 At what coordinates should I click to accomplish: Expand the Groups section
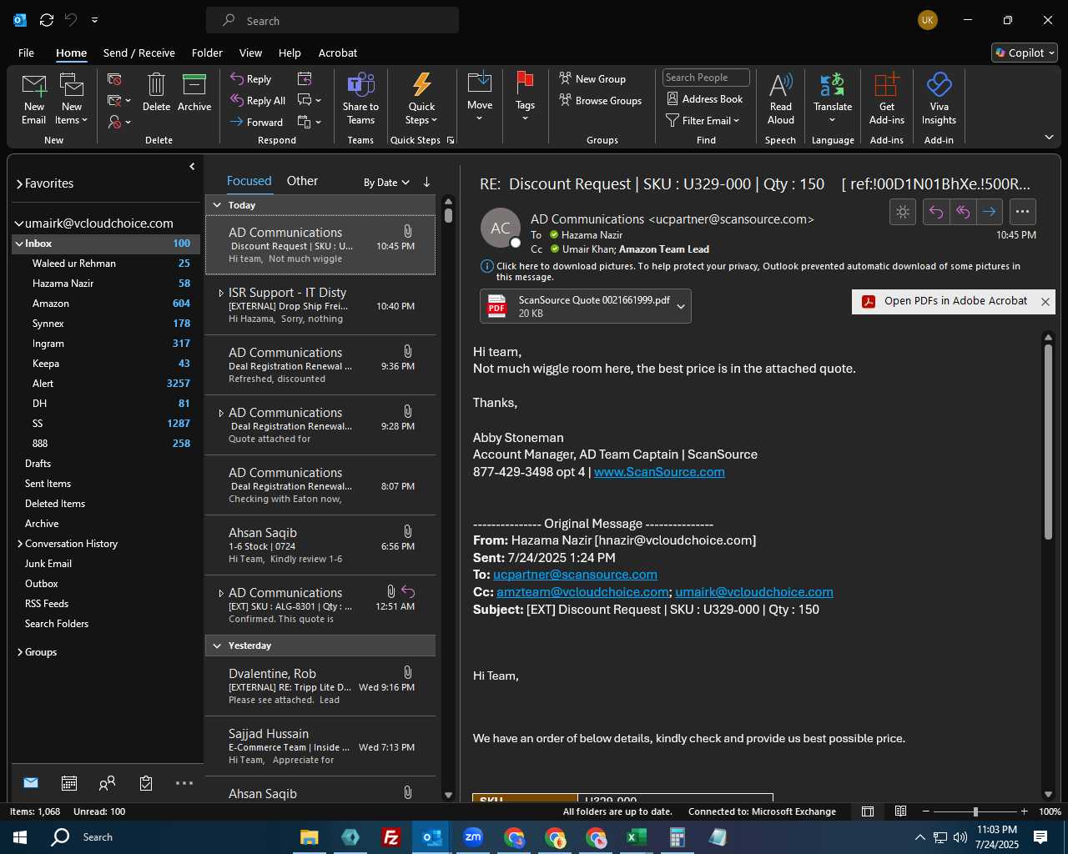[x=20, y=652]
